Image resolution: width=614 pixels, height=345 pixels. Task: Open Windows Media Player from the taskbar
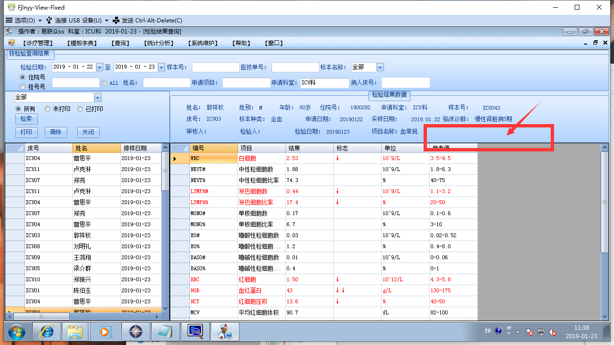pos(105,332)
